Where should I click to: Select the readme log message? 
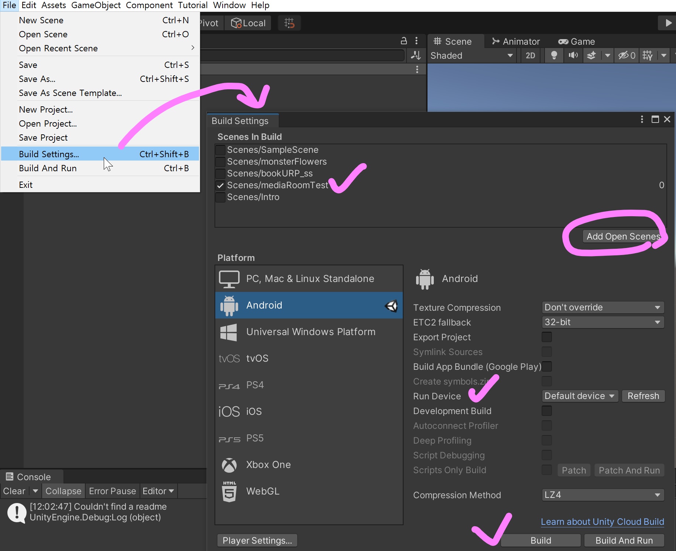pyautogui.click(x=103, y=512)
